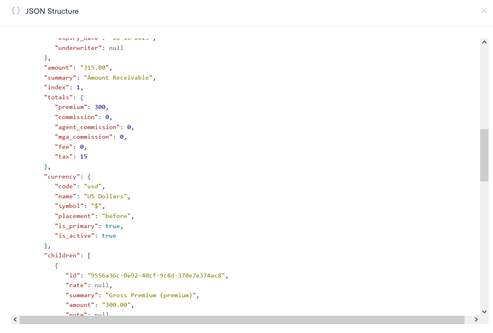Click the vertical scrollbar thumb
This screenshot has height=333, width=493.
484,155
